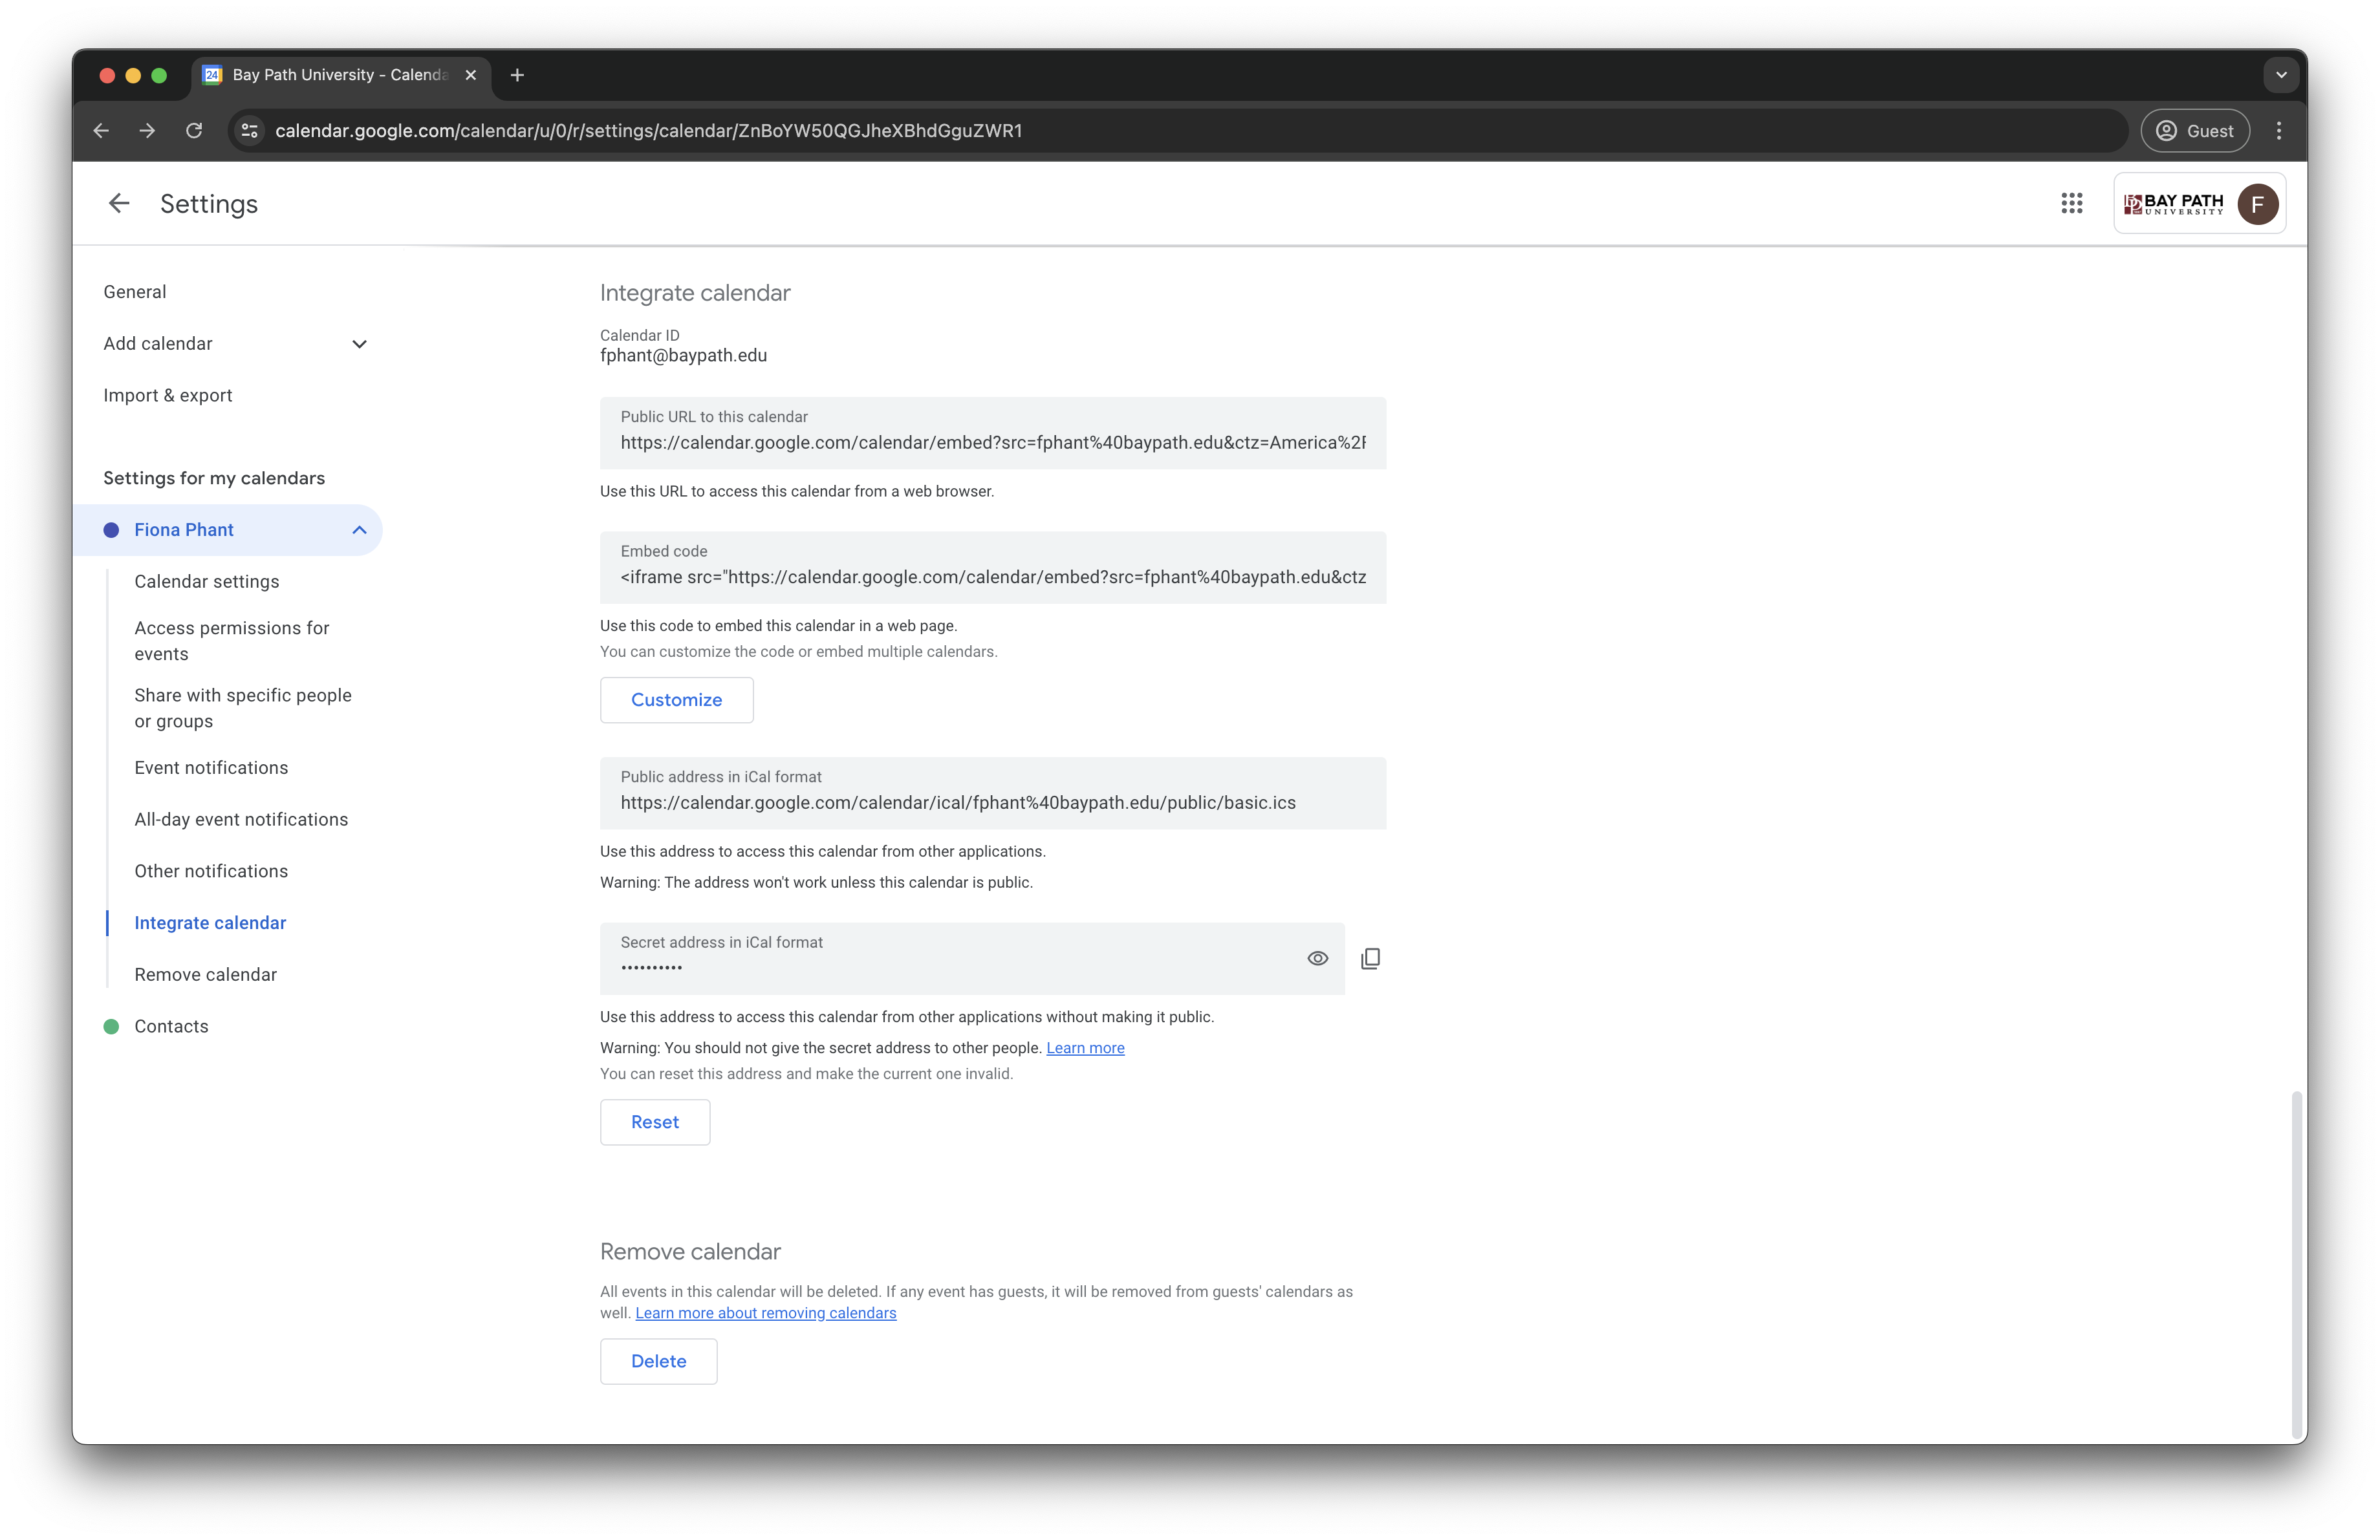Collapse the Fiona Phant calendar settings
2380x1540 pixels.
pos(359,529)
